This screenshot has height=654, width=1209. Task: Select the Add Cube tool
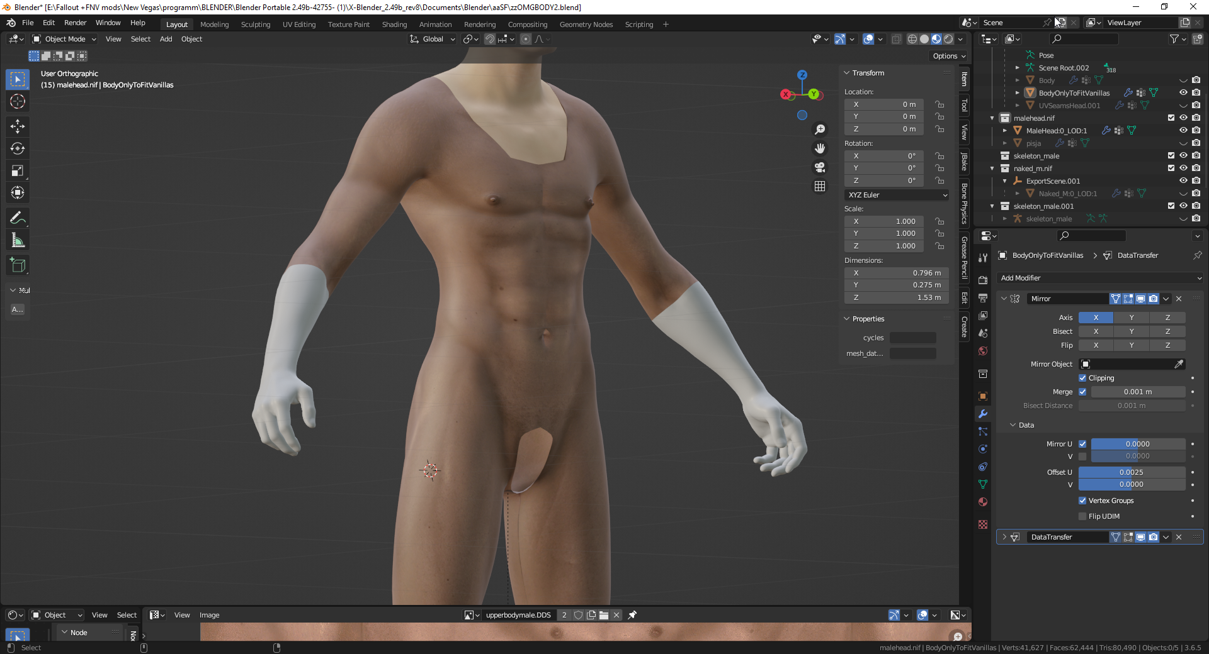(18, 265)
